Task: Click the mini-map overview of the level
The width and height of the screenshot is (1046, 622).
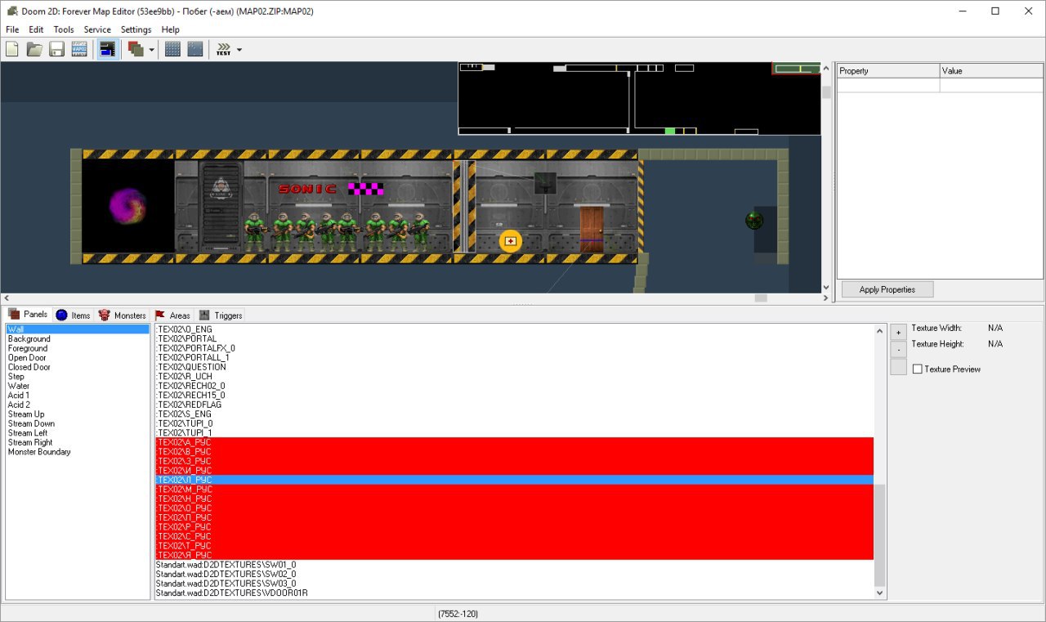Action: click(639, 98)
